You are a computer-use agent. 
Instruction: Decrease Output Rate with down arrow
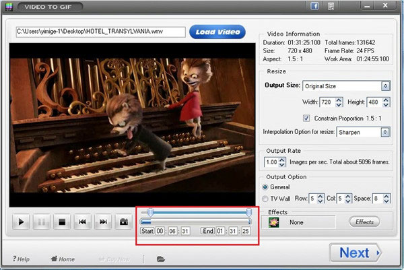[x=282, y=165]
